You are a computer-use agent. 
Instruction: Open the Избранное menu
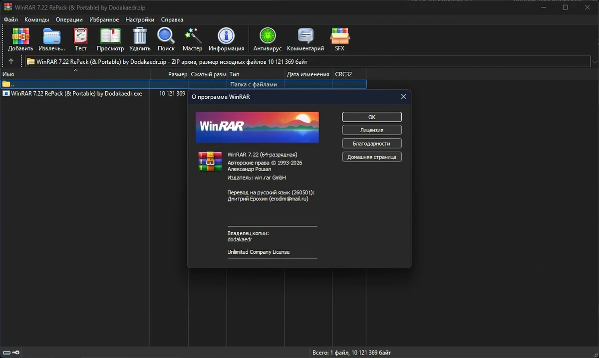pos(104,19)
